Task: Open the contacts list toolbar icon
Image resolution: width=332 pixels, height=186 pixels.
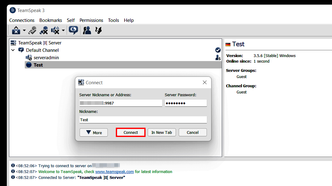Action: coord(87,30)
